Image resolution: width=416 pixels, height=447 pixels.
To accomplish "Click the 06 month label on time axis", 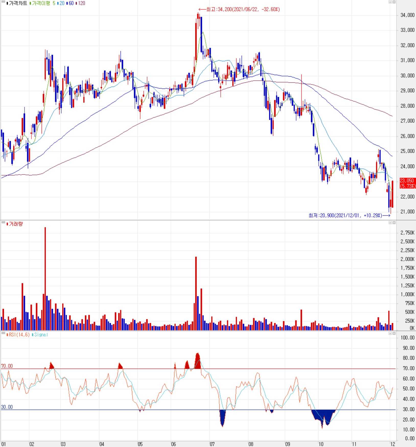I will click(173, 444).
